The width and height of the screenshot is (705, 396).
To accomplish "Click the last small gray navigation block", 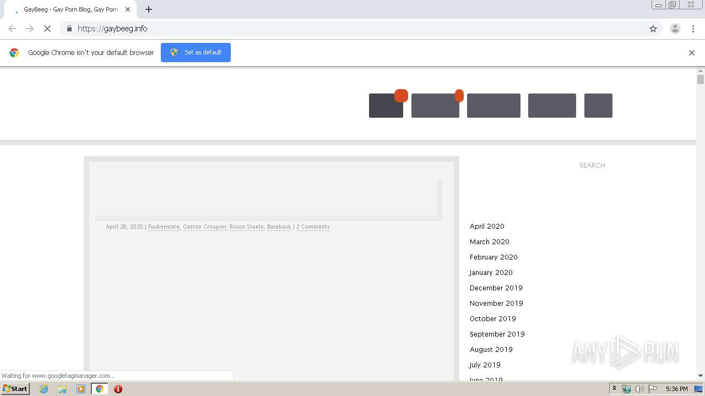I will [598, 105].
